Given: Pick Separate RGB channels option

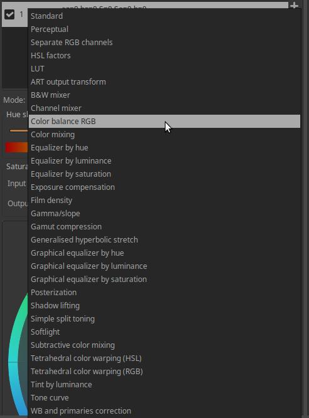Looking at the screenshot, I should (164, 43).
